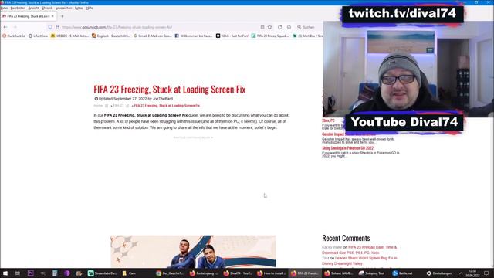Open the Ansicht menu
This screenshot has width=494, height=278.
tap(33, 8)
